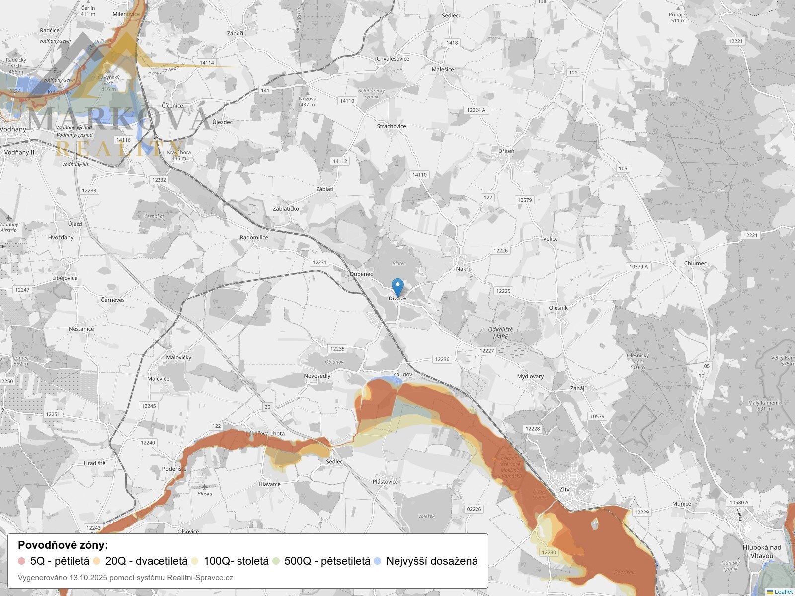Click the Hláska airfield airplane icon
795x596 pixels.
[x=204, y=487]
